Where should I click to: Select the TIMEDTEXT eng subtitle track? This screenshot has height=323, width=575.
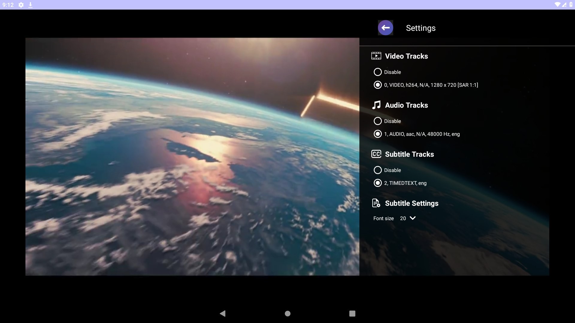[x=400, y=183]
